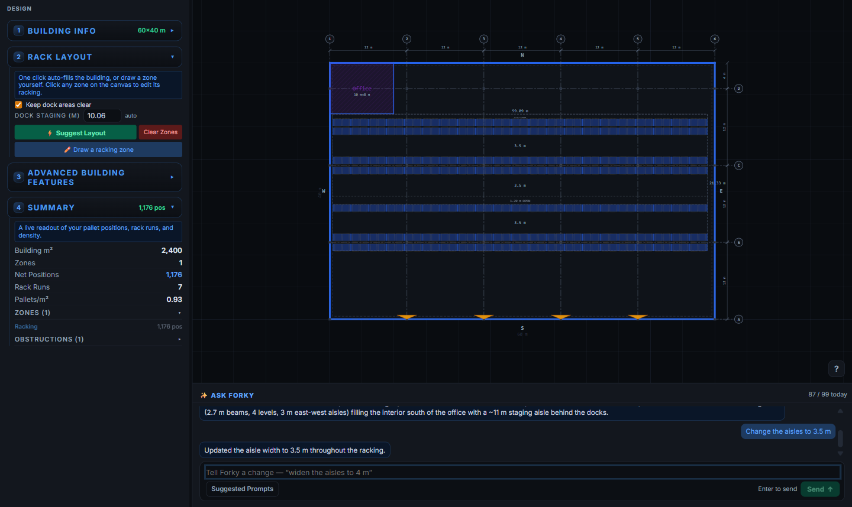Collapse the Rack Layout section arrow
852x507 pixels.
(172, 57)
